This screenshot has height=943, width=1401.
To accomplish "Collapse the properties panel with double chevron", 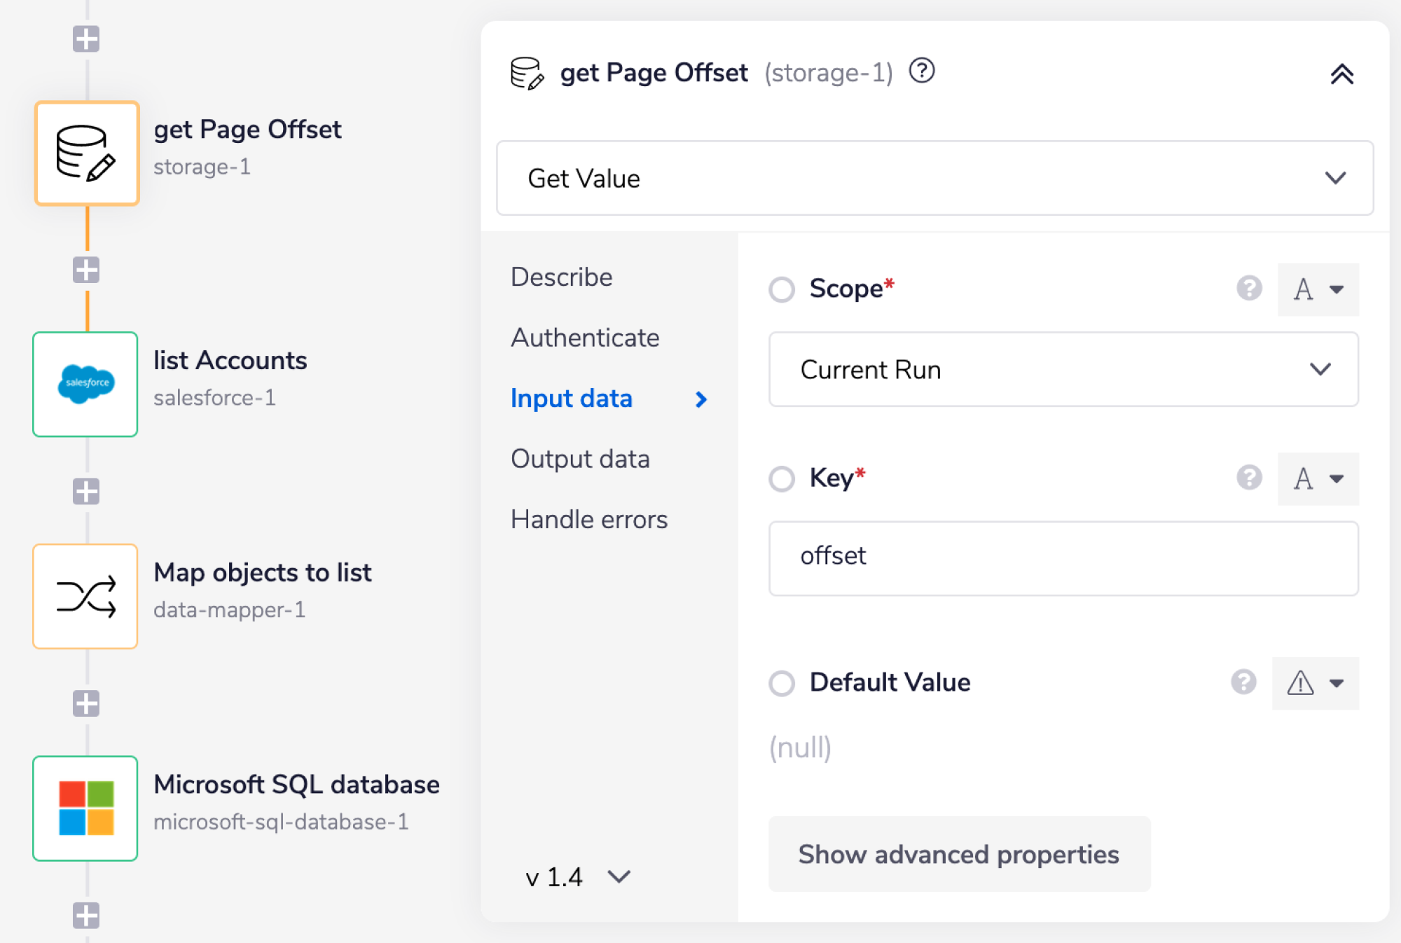I will click(1341, 74).
